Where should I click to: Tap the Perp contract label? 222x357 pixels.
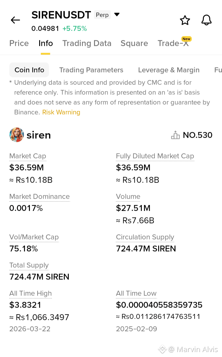[x=102, y=15]
